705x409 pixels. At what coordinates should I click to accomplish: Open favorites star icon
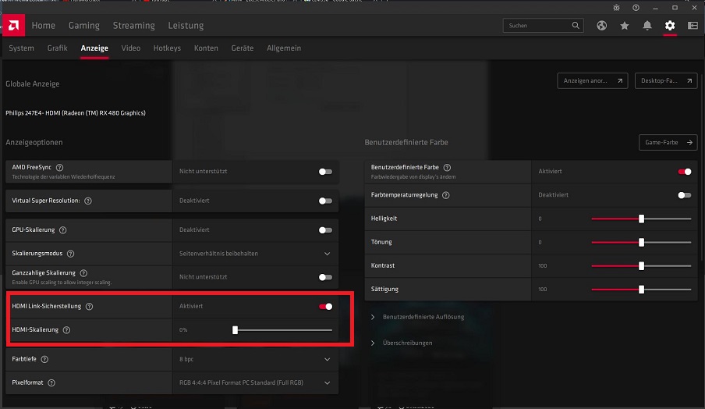(x=625, y=26)
